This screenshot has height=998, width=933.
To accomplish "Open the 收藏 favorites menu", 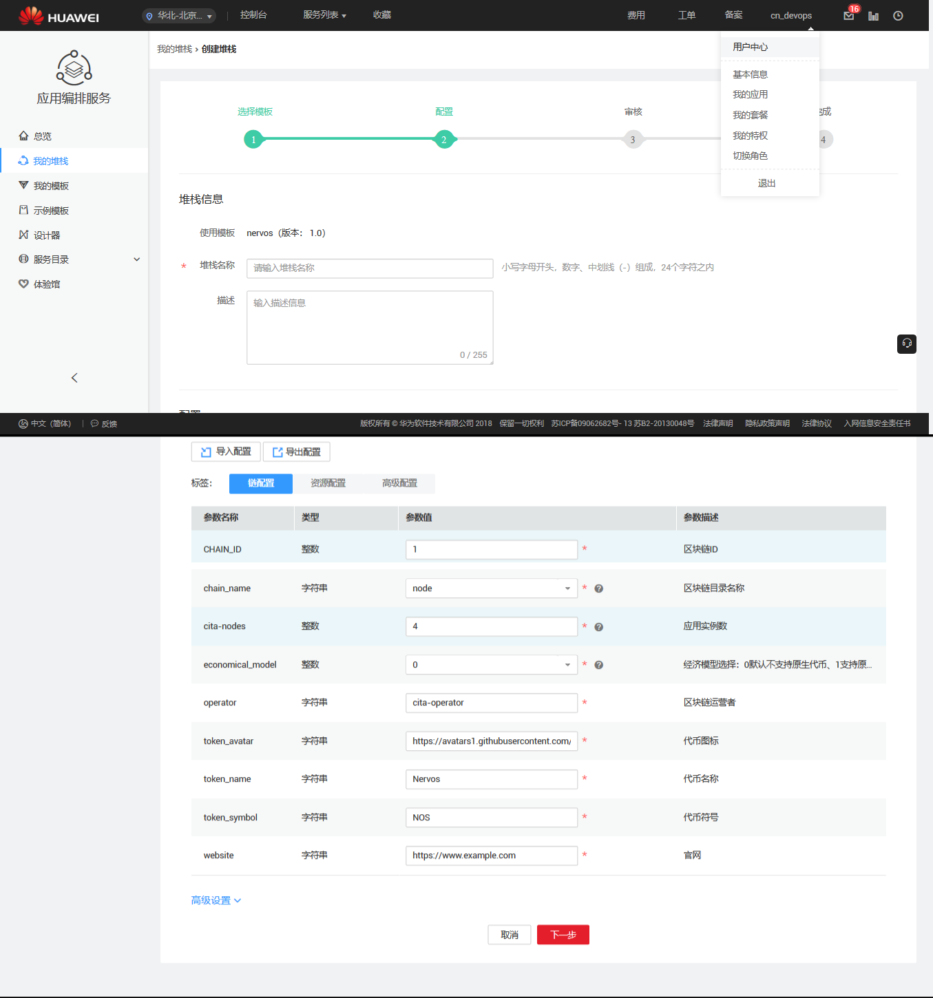I will (382, 14).
